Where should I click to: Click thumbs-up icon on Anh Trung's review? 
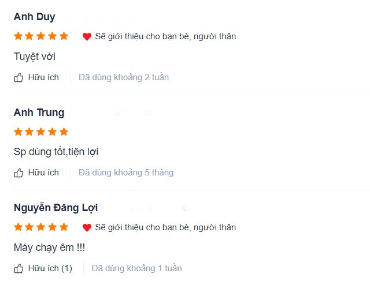(x=18, y=173)
